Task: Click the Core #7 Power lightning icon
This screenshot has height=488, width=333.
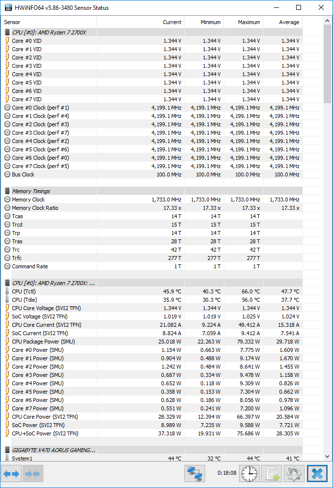Action: click(x=7, y=408)
